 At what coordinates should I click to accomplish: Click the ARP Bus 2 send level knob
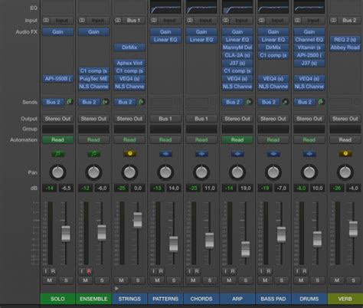tap(250, 102)
